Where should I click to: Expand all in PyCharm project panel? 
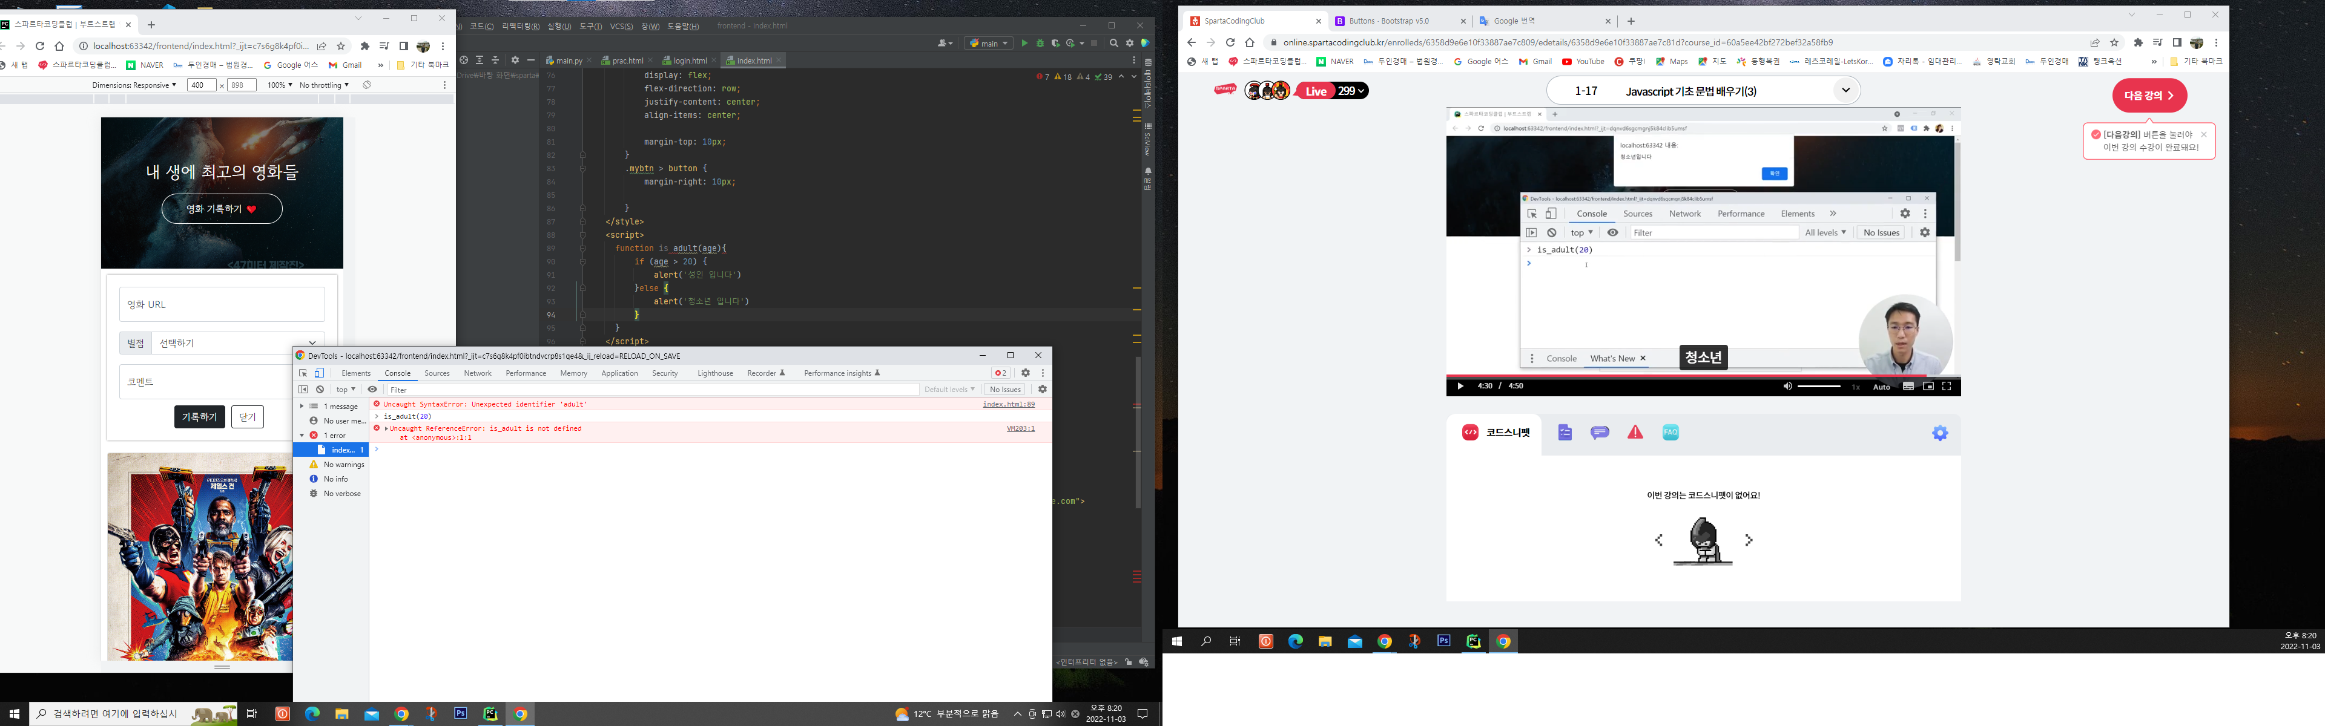(480, 60)
